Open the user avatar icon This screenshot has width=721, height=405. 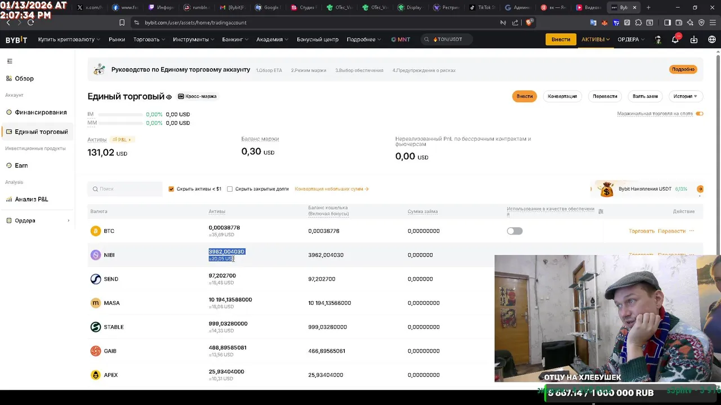[x=658, y=39]
